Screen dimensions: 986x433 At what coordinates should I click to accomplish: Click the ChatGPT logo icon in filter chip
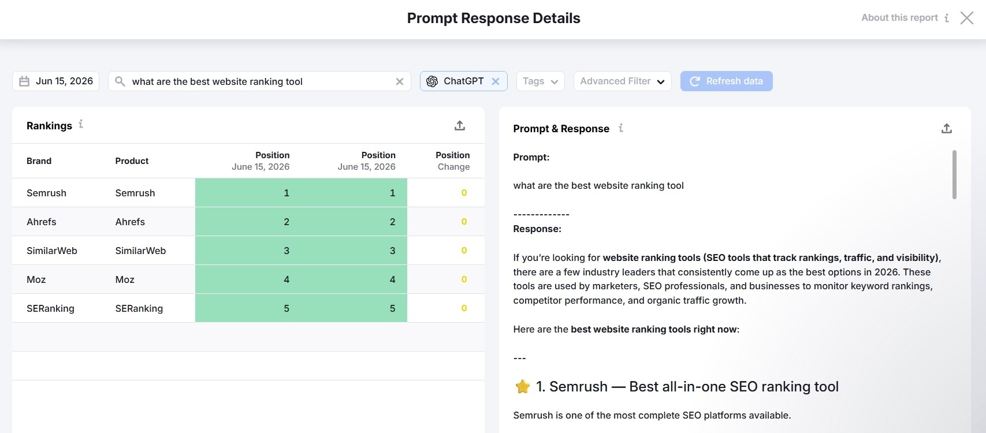coord(432,81)
